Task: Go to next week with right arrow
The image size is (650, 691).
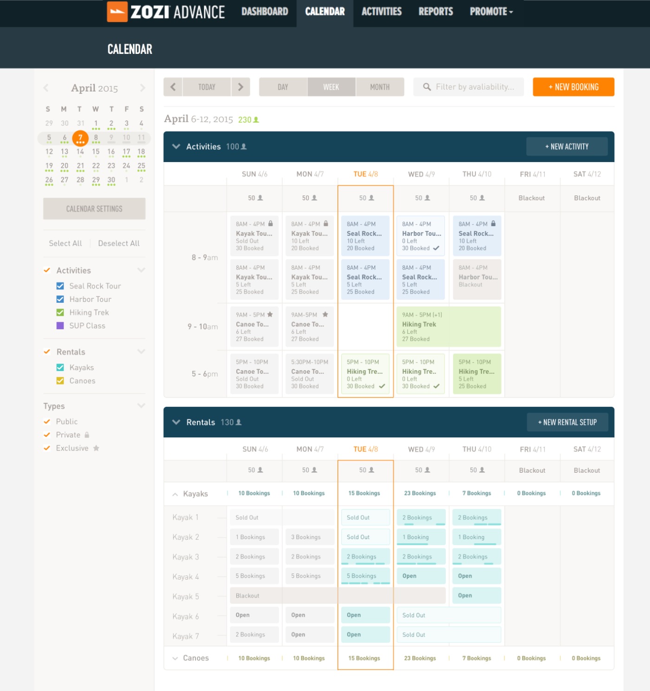Action: [240, 87]
